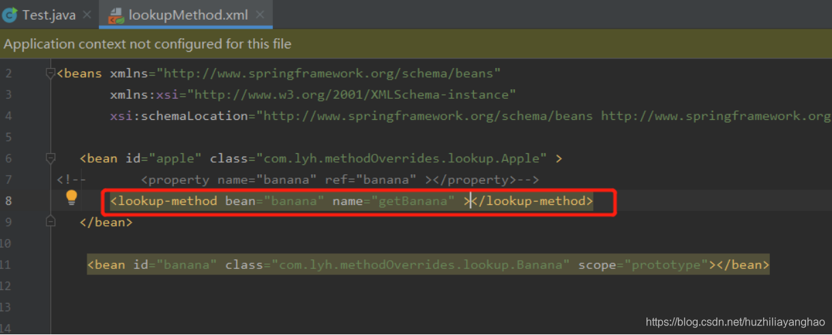This screenshot has height=335, width=832.
Task: Click the lookupMethod.xml Spring file icon
Action: (x=116, y=14)
